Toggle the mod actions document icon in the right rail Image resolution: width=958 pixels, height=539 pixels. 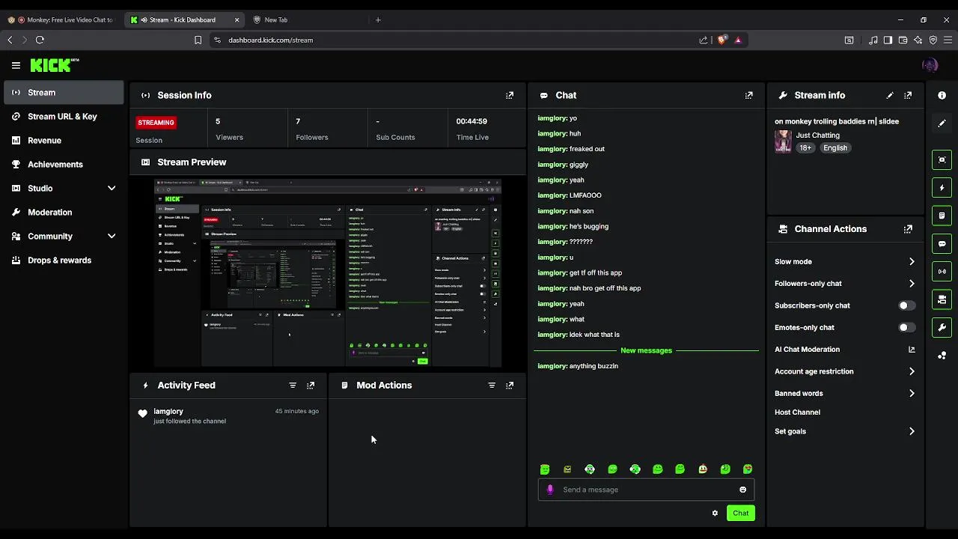pos(942,216)
